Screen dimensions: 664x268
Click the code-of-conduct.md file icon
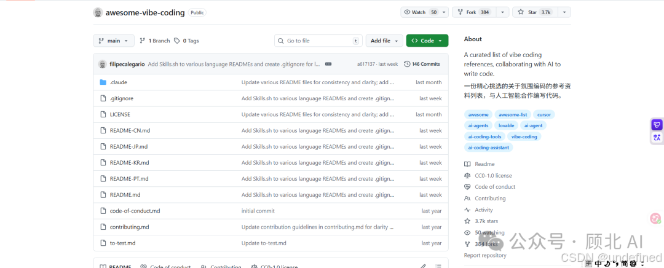(x=103, y=211)
